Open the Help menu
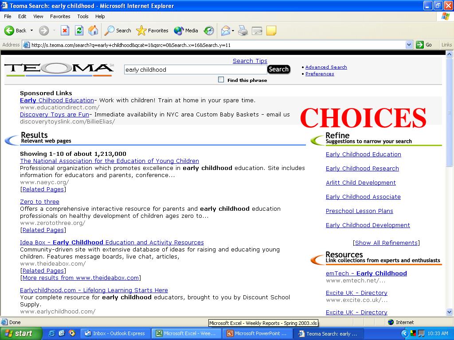Screen dimensions: 454x340 tap(100, 16)
